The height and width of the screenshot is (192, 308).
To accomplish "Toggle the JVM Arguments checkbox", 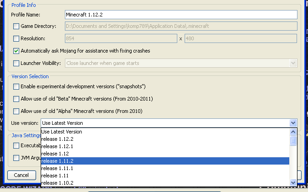I will (16, 158).
